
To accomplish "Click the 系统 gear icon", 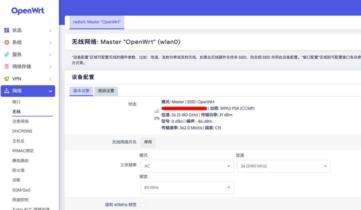I will (7, 42).
